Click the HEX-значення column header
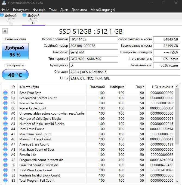The height and width of the screenshot is (186, 182). (x=160, y=87)
